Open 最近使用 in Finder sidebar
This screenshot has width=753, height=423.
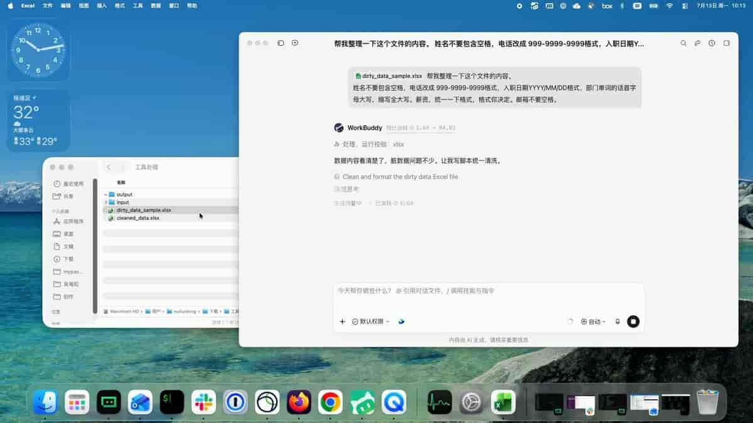point(69,184)
